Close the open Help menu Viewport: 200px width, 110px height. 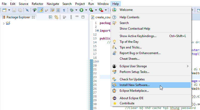point(116,4)
